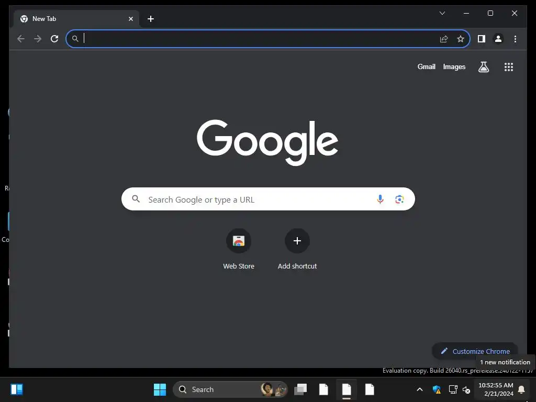Click Customize Chrome button
The height and width of the screenshot is (402, 536).
tap(475, 351)
